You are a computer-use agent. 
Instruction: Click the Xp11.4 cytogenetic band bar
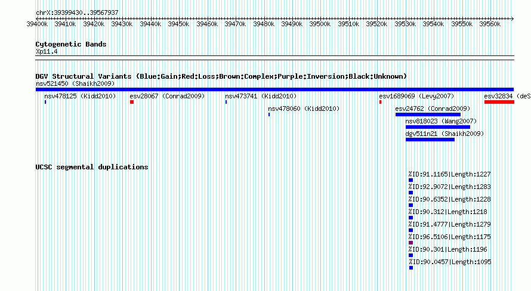click(x=274, y=58)
